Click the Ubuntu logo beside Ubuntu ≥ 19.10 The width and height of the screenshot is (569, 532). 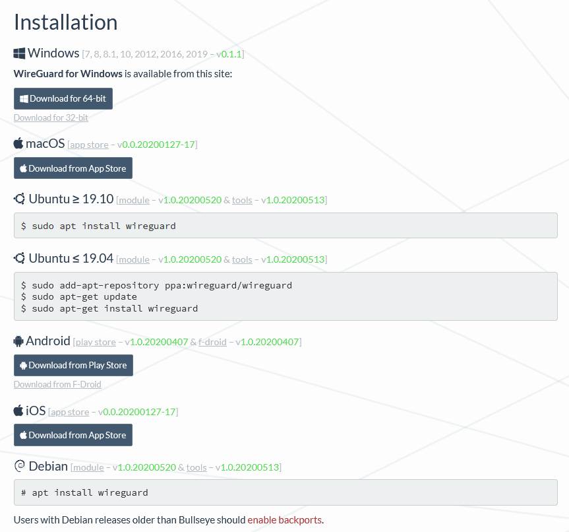click(x=20, y=199)
